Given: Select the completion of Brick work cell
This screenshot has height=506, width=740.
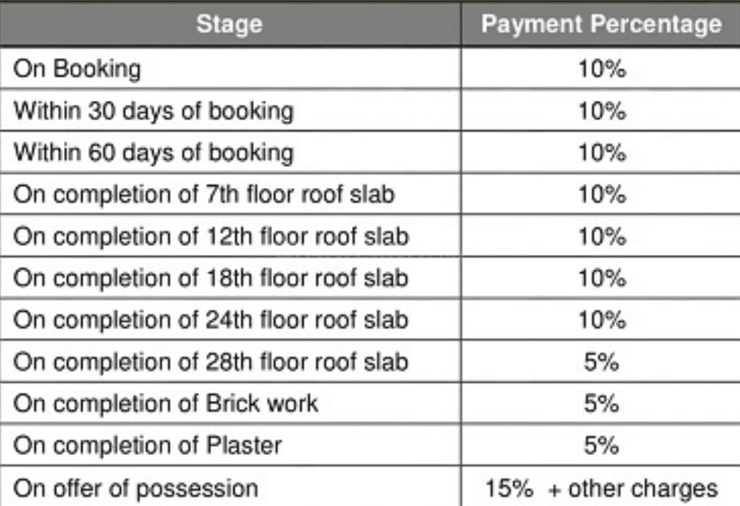Looking at the screenshot, I should click(x=165, y=404).
